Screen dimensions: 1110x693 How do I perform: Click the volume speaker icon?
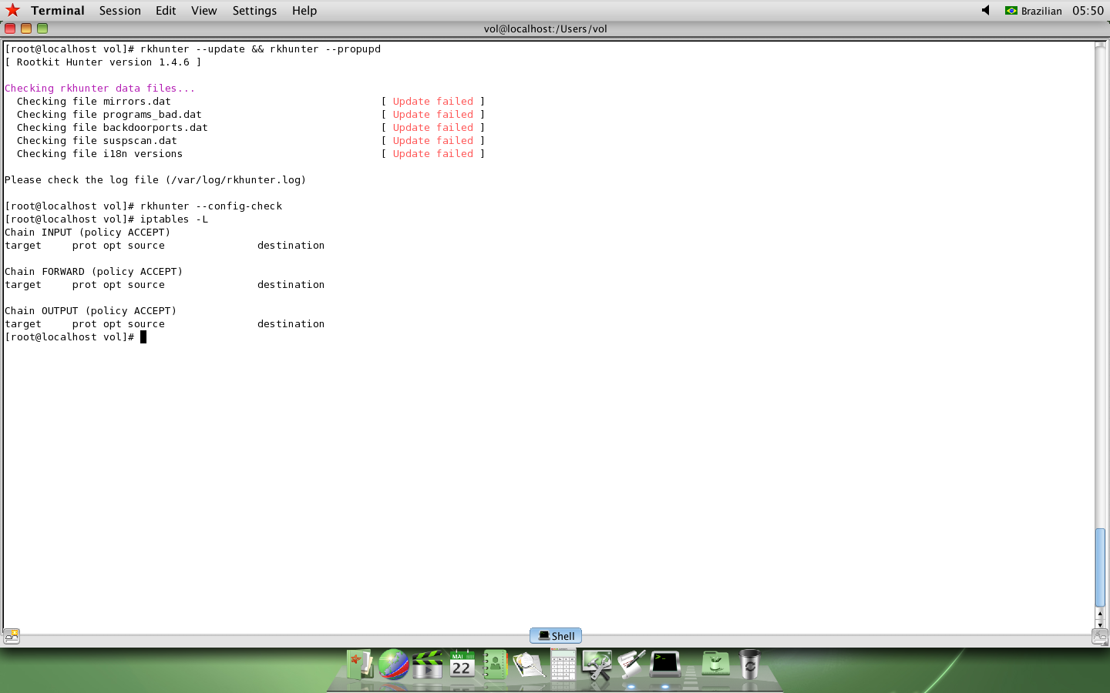click(x=986, y=10)
